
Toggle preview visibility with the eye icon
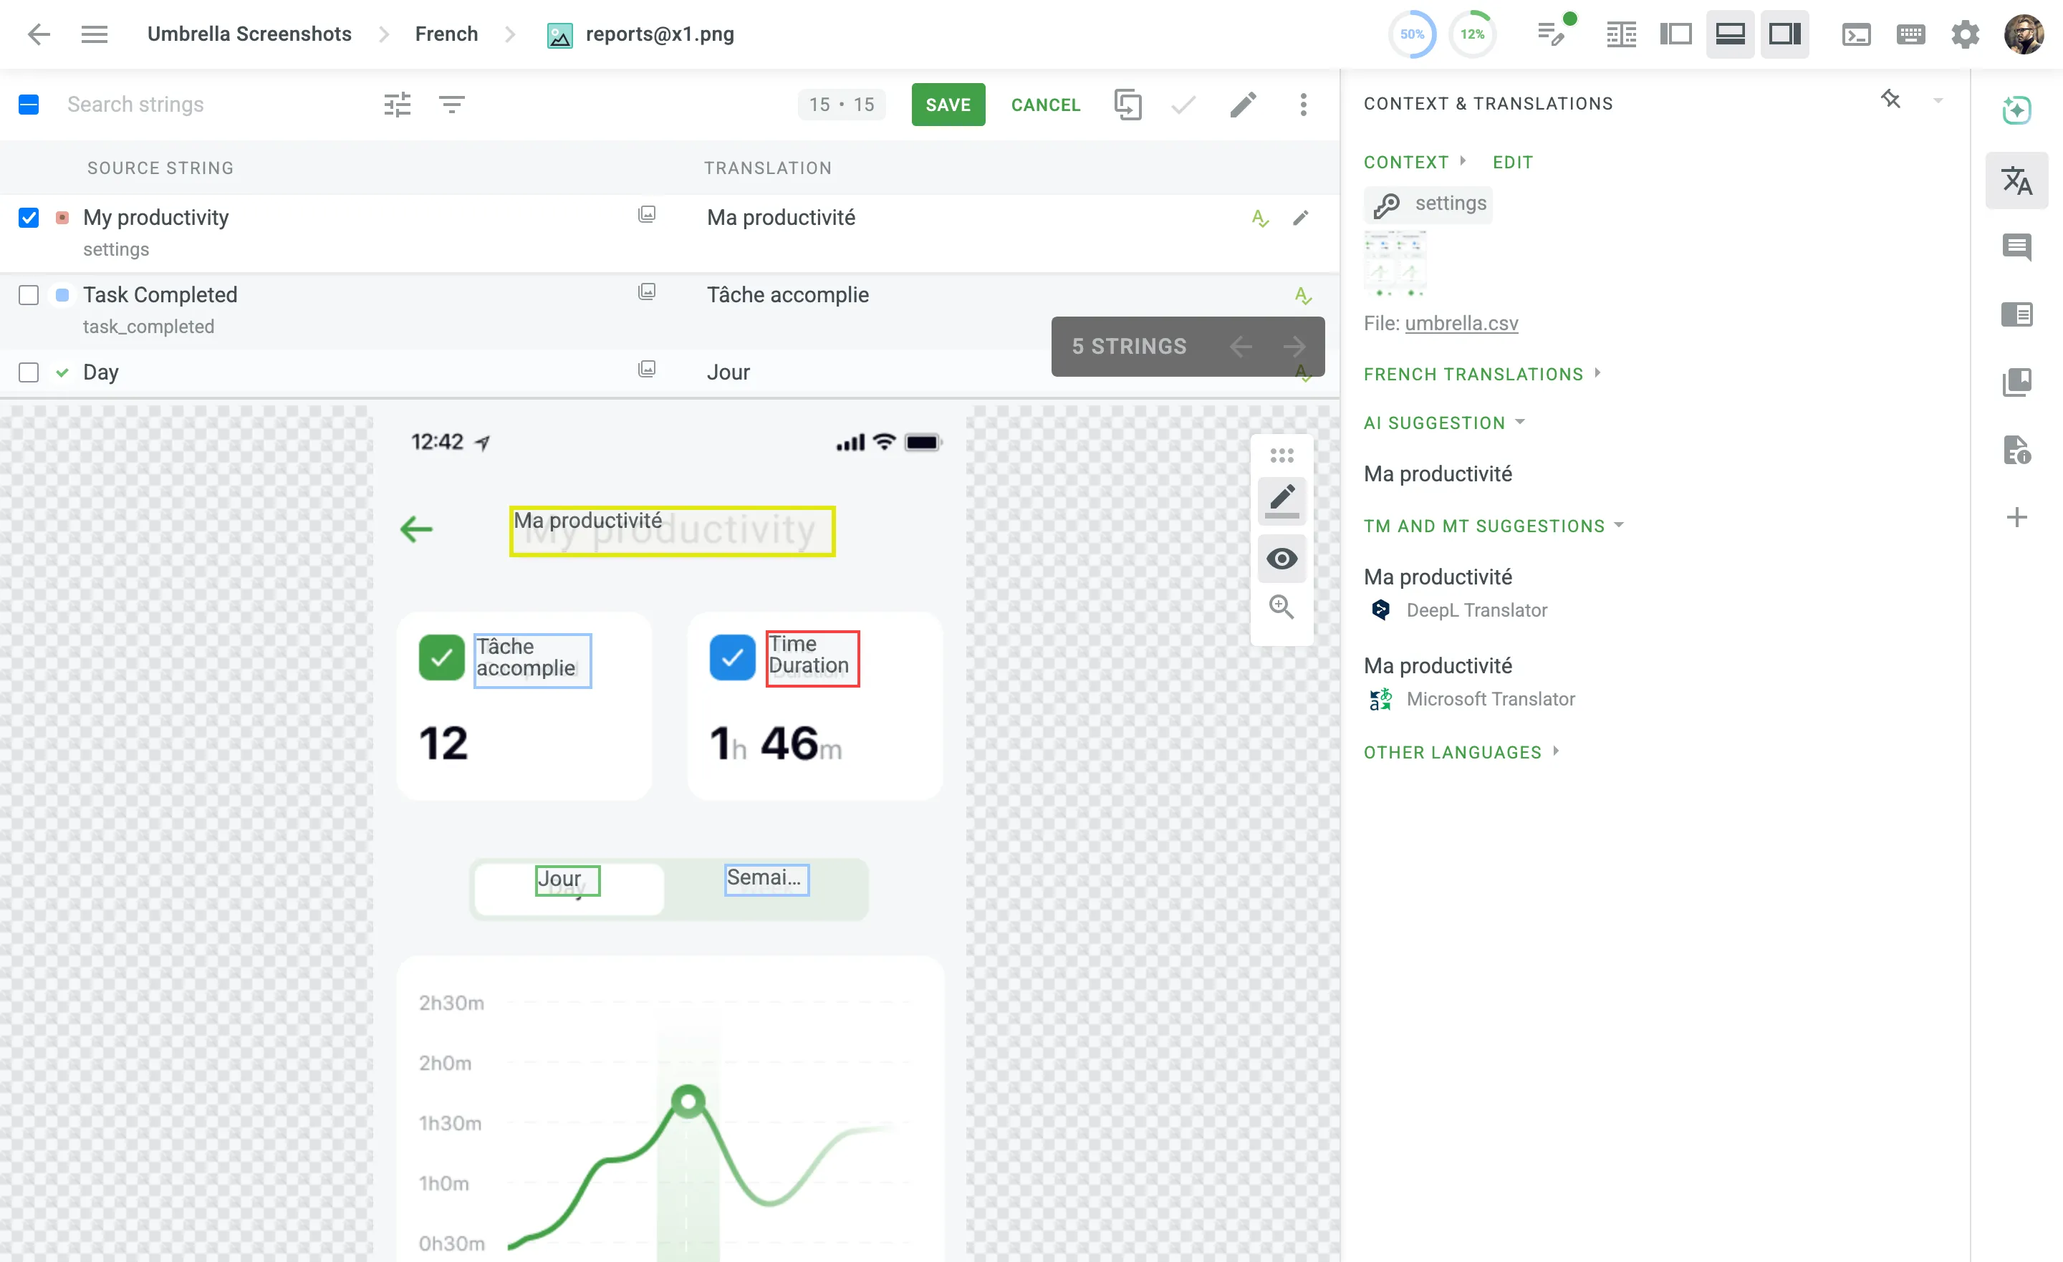point(1281,559)
